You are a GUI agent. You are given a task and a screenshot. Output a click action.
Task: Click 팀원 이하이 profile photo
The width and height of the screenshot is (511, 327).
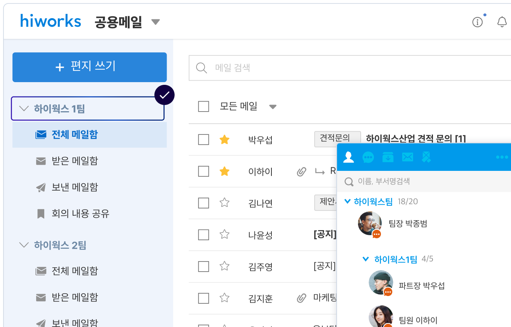pos(381,317)
